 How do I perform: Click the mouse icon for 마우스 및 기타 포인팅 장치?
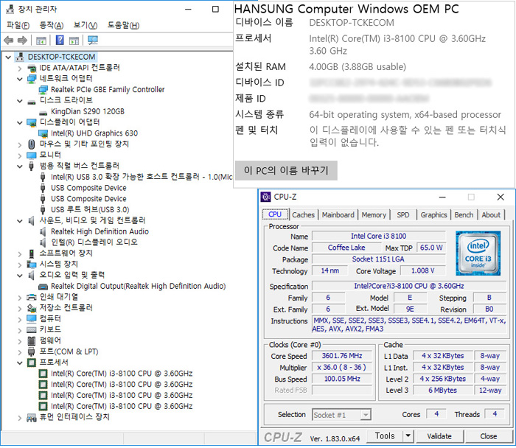(x=32, y=144)
